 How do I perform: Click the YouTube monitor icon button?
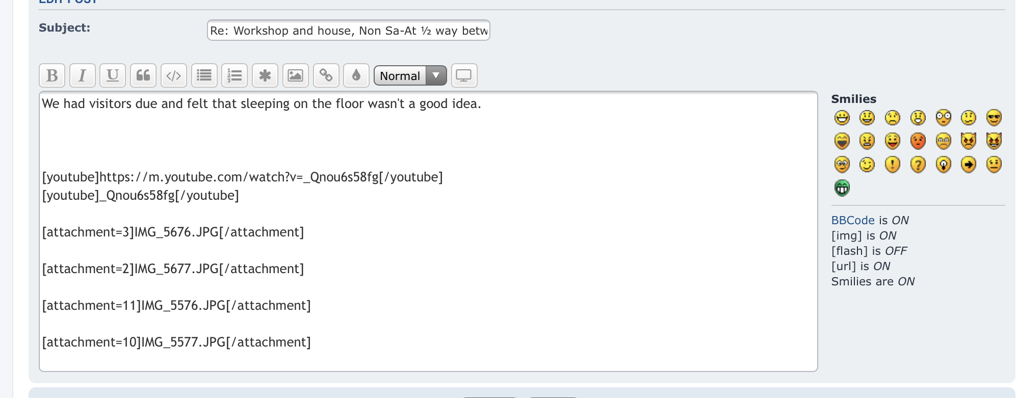pyautogui.click(x=464, y=76)
